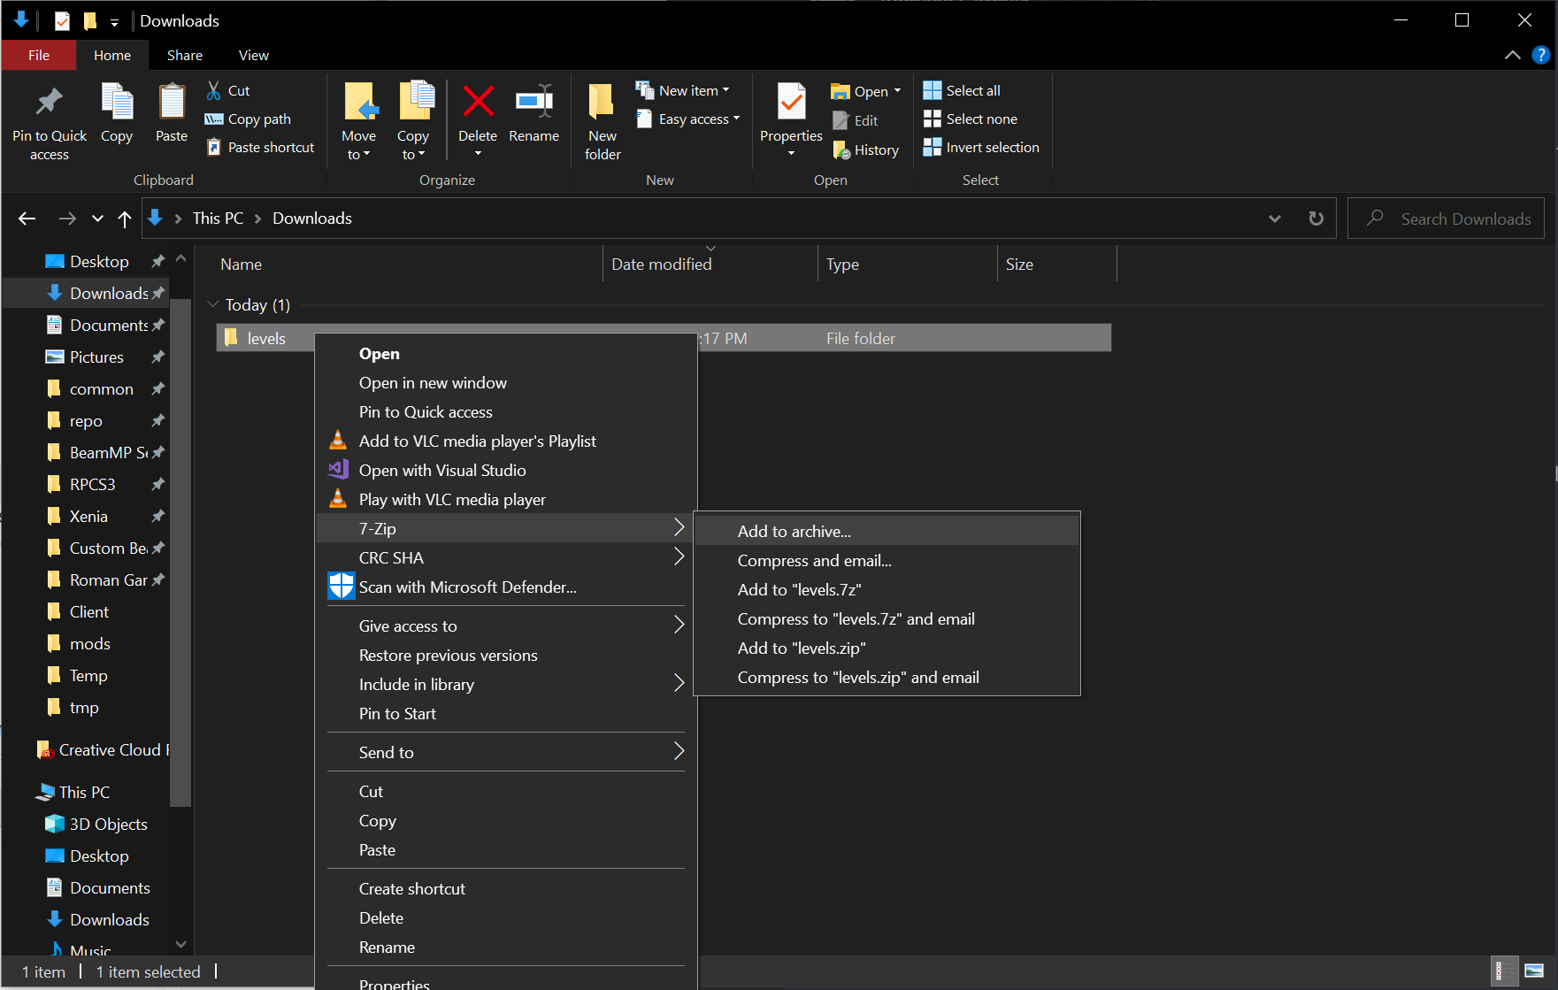Click Edit in the Open group
This screenshot has width=1558, height=990.
click(855, 120)
